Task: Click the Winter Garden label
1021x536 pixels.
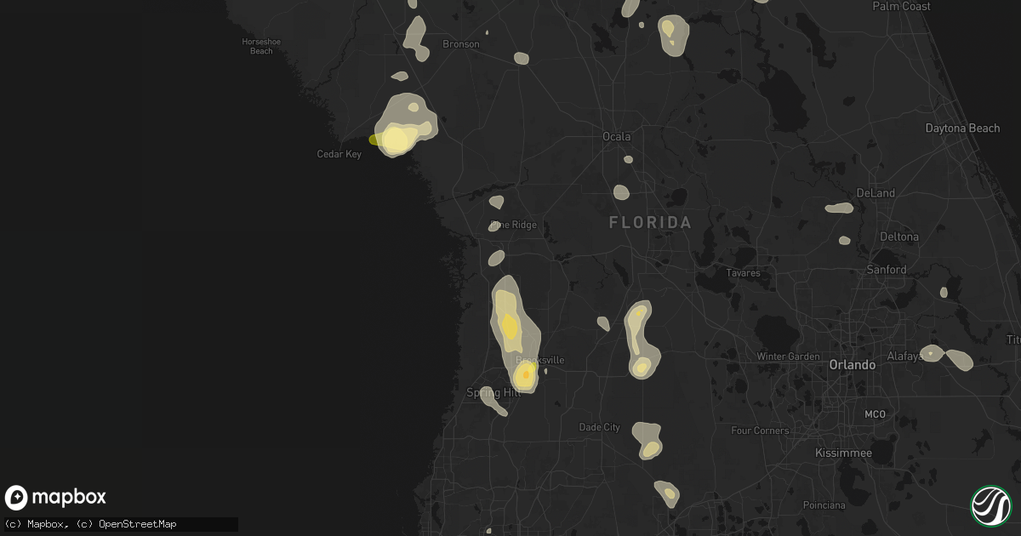Action: coord(789,356)
